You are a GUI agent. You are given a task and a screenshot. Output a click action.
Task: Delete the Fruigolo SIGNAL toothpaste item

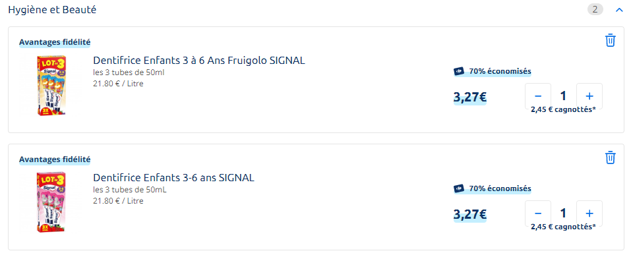coord(611,40)
